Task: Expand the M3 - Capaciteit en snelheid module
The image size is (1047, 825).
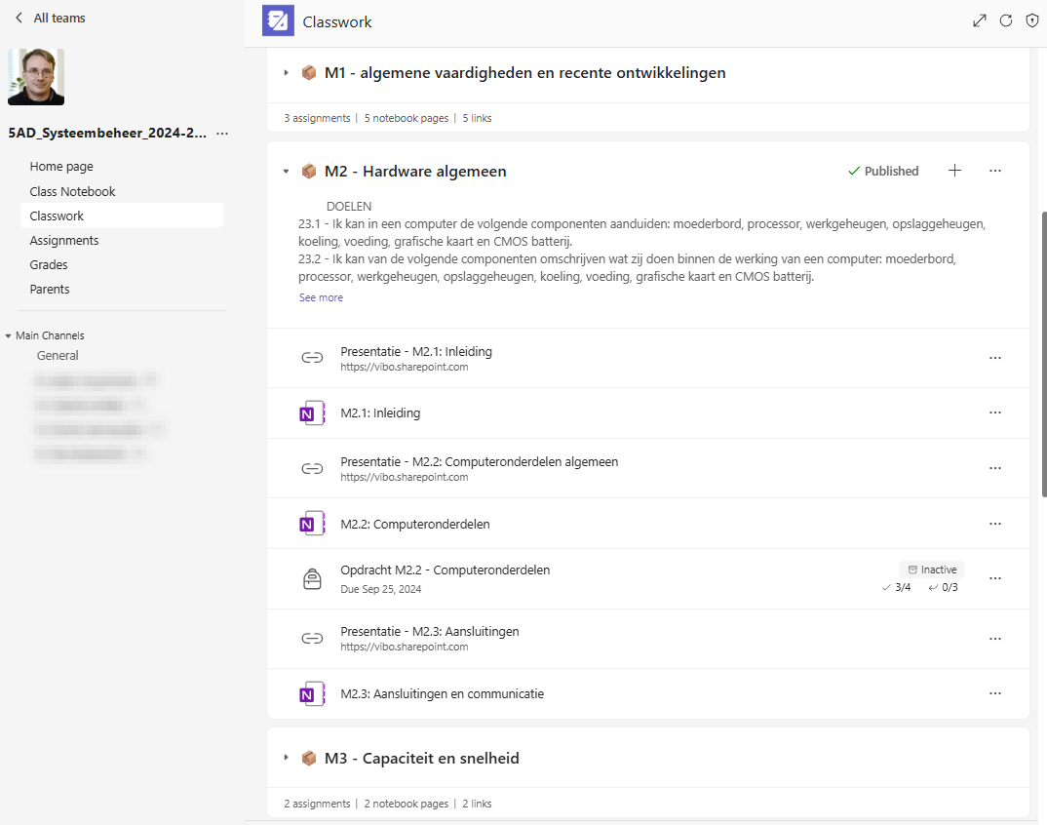Action: (286, 758)
